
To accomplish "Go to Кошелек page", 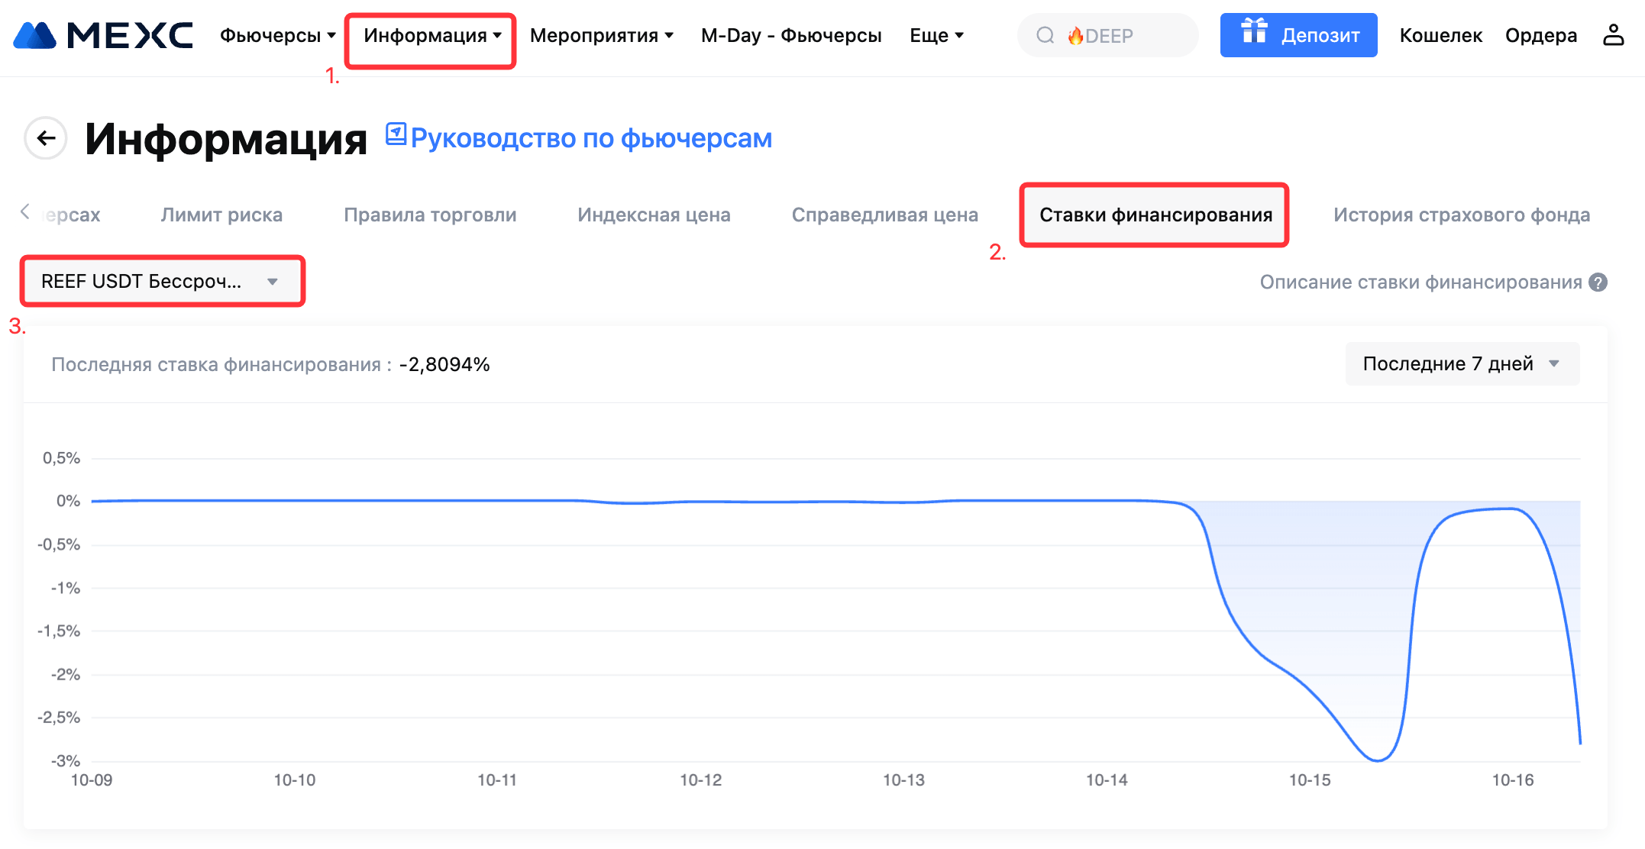I will coord(1440,36).
